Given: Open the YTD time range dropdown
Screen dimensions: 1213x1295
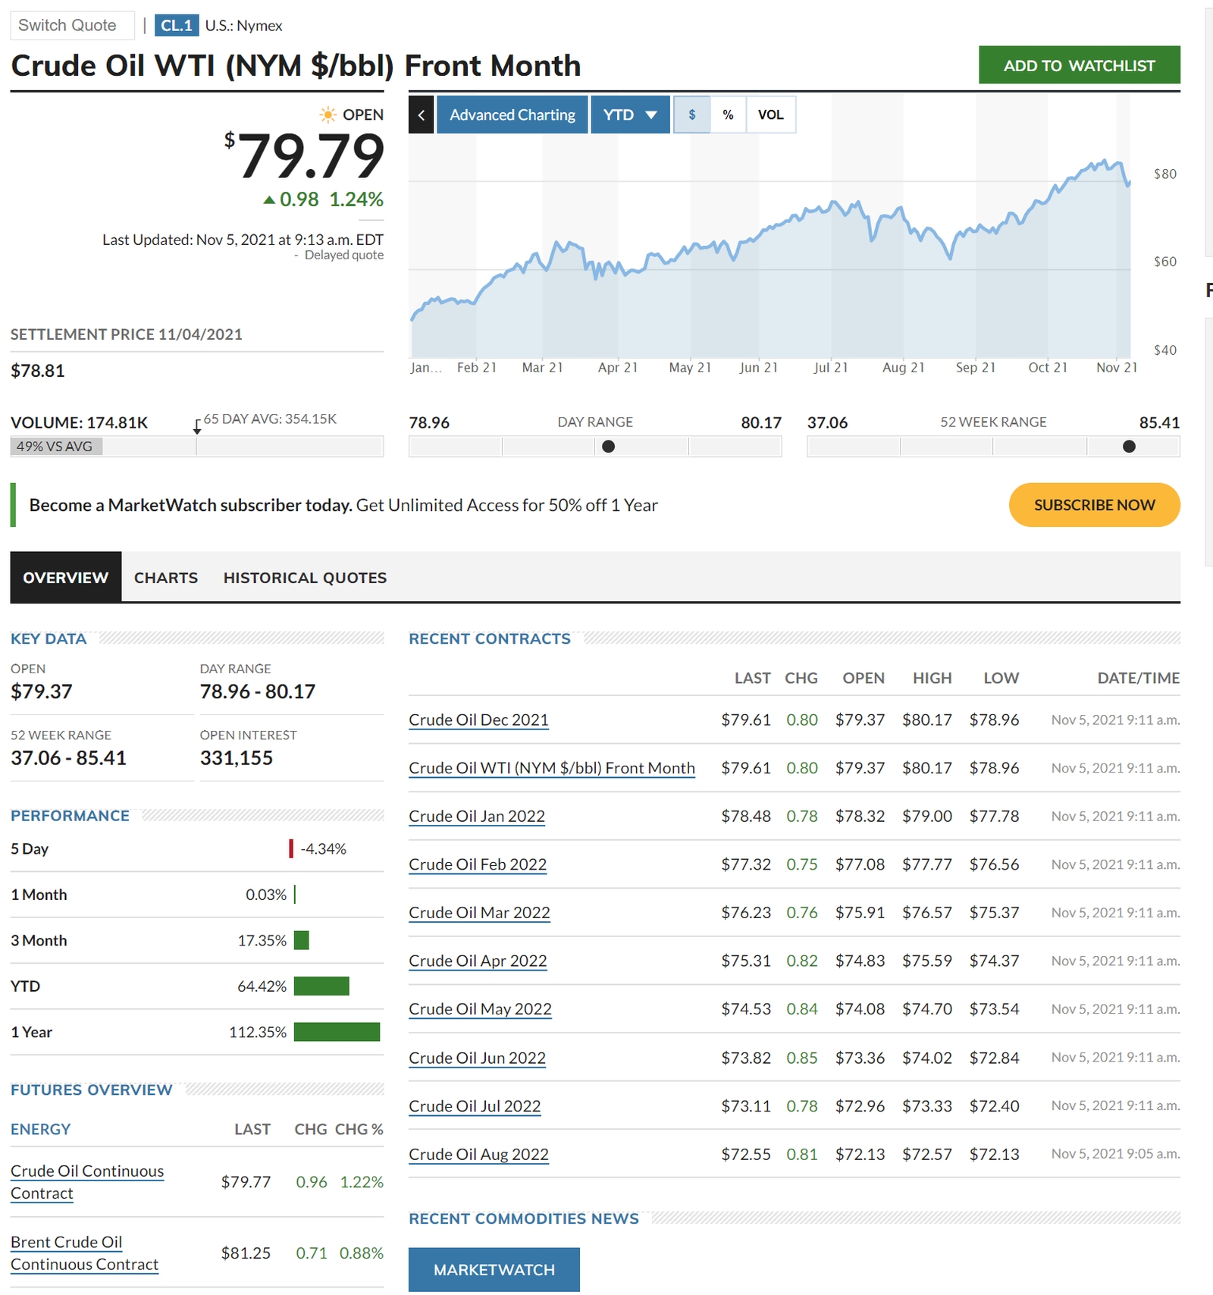Looking at the screenshot, I should (630, 114).
